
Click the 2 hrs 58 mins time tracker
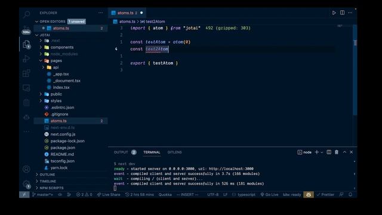pos(140,195)
